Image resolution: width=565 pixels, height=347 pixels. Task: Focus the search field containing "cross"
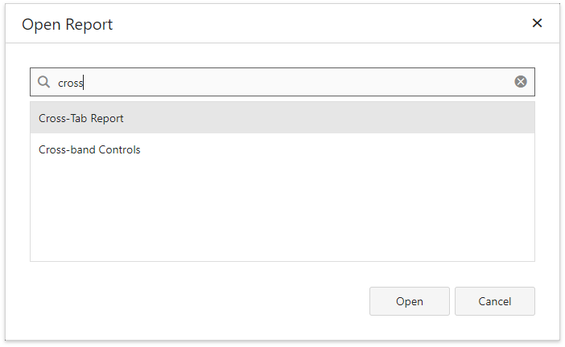click(x=282, y=82)
